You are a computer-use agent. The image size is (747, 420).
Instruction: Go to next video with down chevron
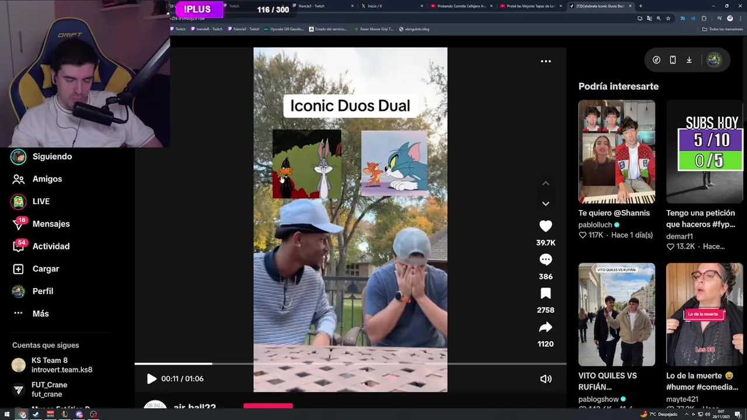tap(546, 204)
